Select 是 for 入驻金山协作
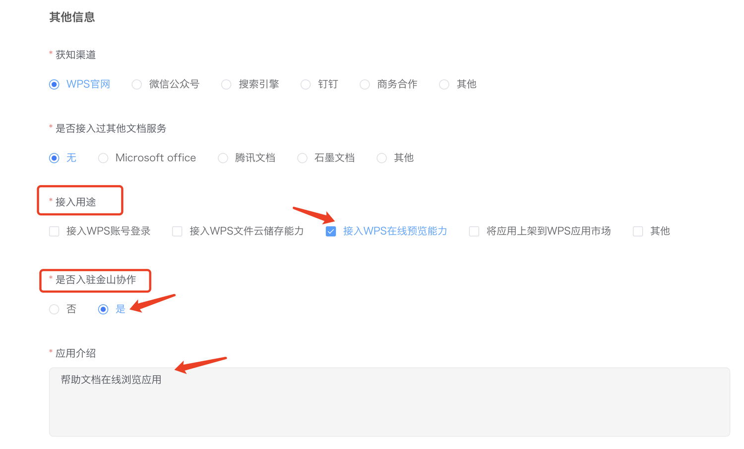 pyautogui.click(x=103, y=310)
